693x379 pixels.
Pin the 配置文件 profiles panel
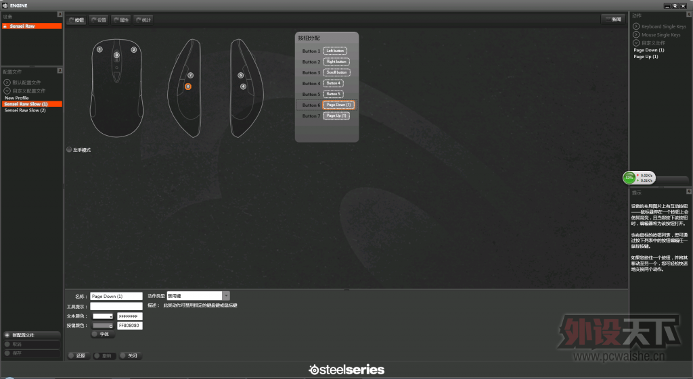(x=60, y=70)
